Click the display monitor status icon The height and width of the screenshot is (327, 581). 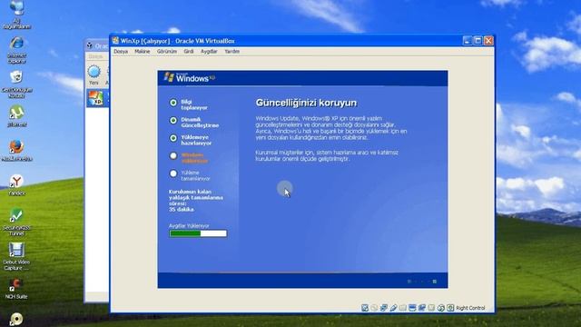pos(412,308)
